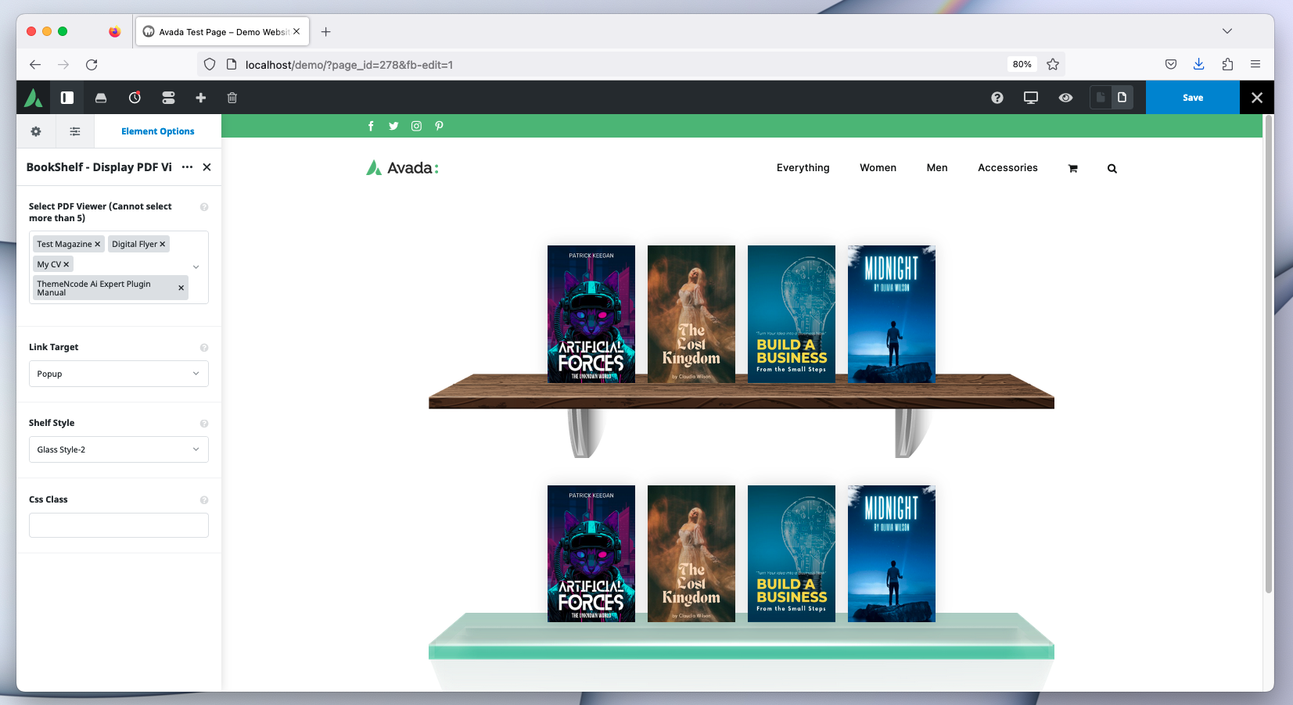Viewport: 1293px width, 705px height.
Task: Click the Pinterest icon in green bar
Action: click(x=439, y=126)
